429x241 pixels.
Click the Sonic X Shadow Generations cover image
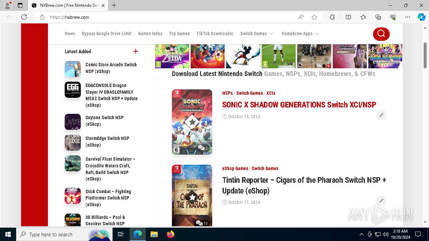[192, 122]
